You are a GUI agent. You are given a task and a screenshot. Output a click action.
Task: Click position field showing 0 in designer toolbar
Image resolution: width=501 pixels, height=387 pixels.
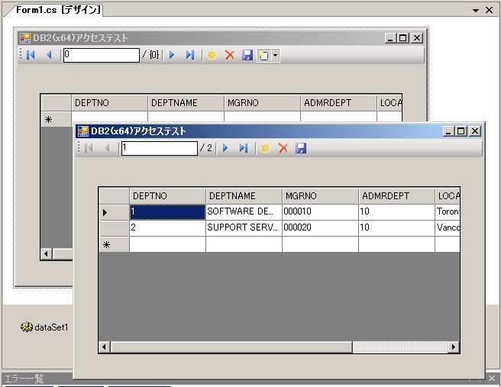[102, 55]
